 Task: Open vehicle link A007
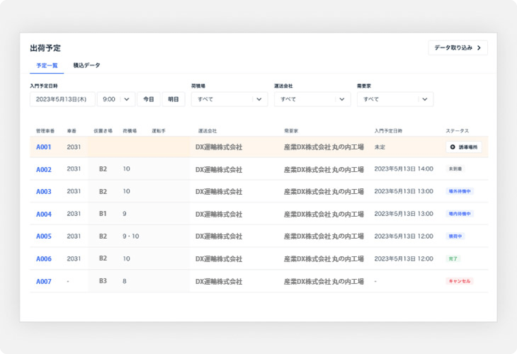[44, 281]
